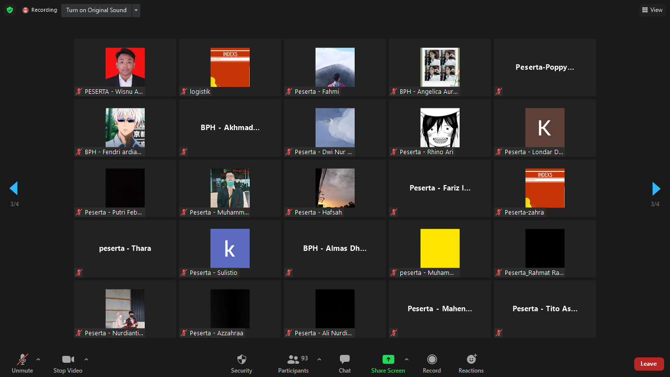Image resolution: width=670 pixels, height=377 pixels.
Task: Select the yellow peserta - Muham tile
Action: pyautogui.click(x=440, y=248)
